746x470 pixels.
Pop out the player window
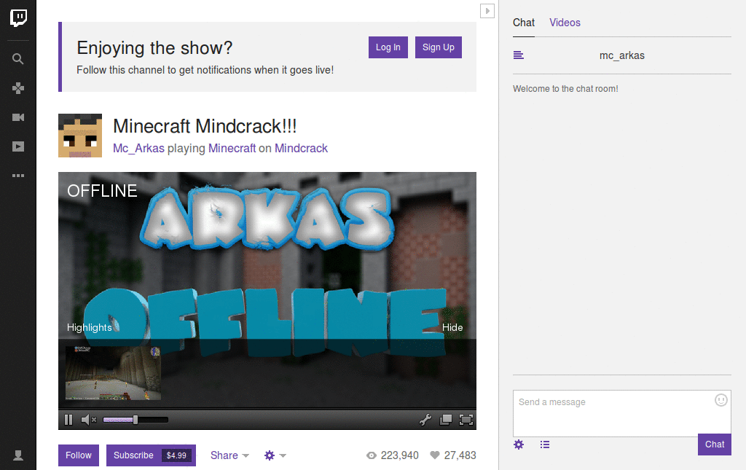point(446,420)
